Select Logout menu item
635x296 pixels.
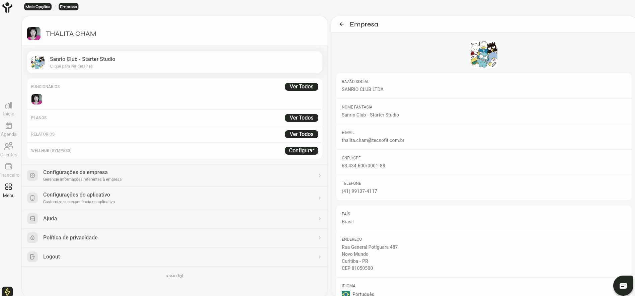(175, 257)
